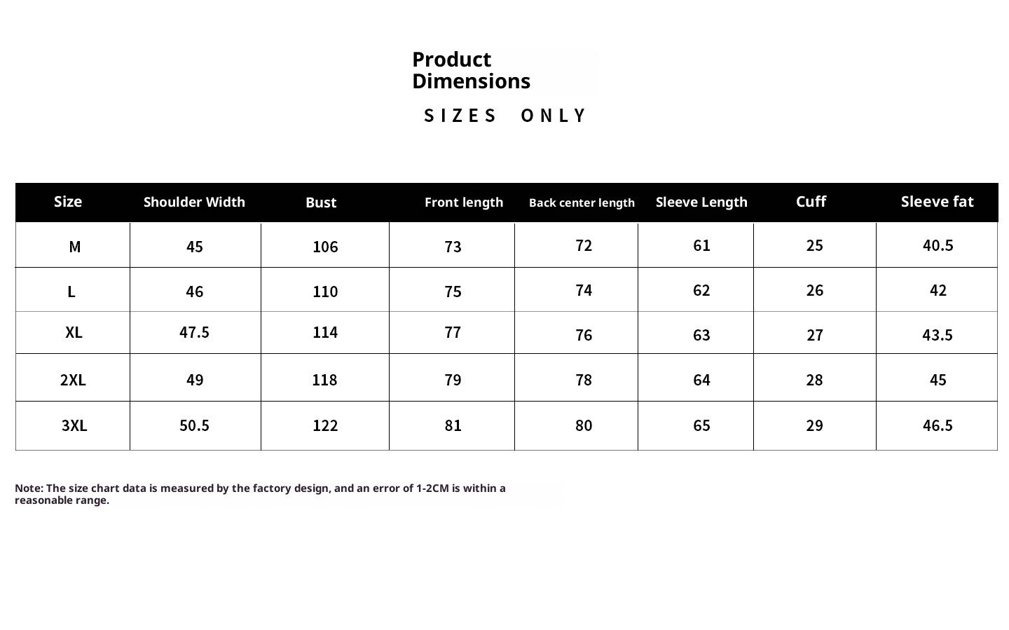
Task: Select the 118 bust value cell
Action: (x=324, y=380)
